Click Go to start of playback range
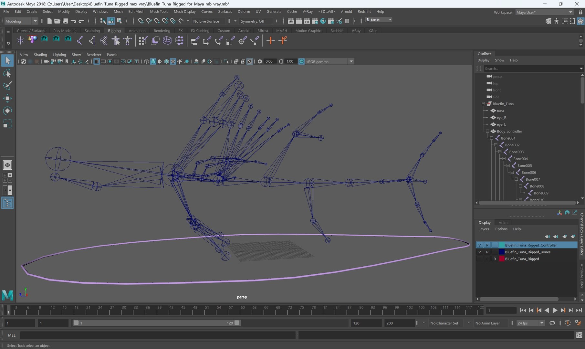This screenshot has height=349, width=585. (523, 310)
